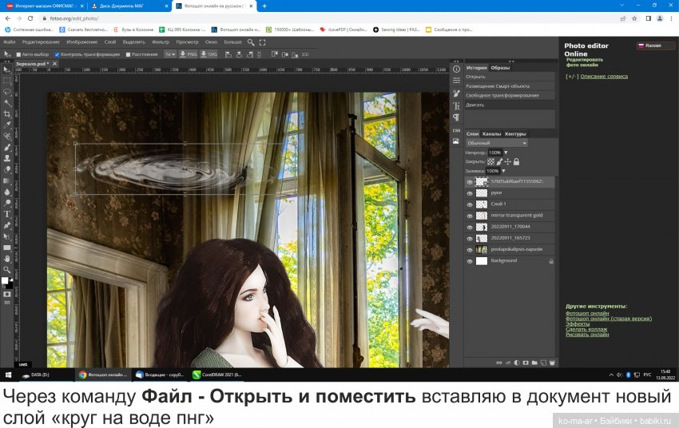Toggle fullscreen icon in menu bar
Screen dimensions: 679x428
click(x=262, y=42)
